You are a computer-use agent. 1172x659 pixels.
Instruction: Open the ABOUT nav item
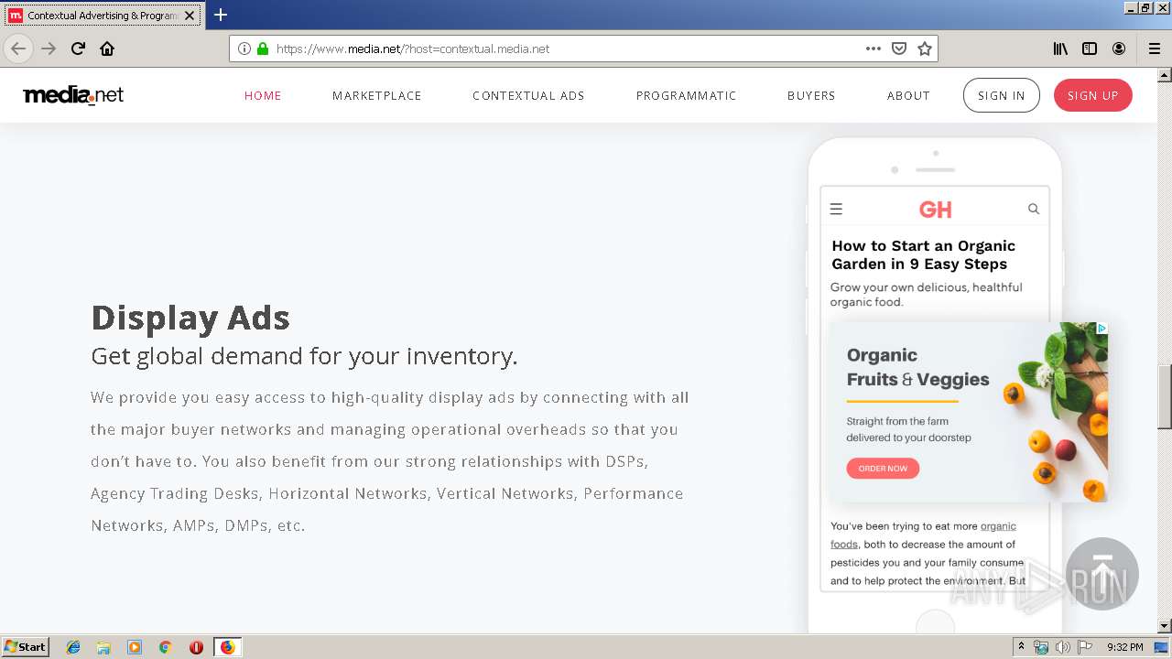(908, 95)
